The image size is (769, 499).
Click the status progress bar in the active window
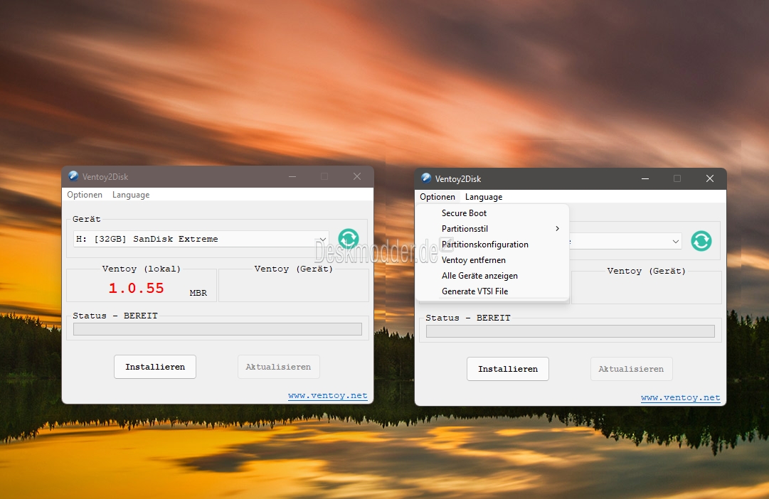point(571,331)
